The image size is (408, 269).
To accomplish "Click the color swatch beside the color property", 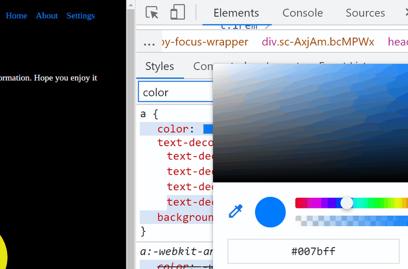I will click(x=208, y=129).
